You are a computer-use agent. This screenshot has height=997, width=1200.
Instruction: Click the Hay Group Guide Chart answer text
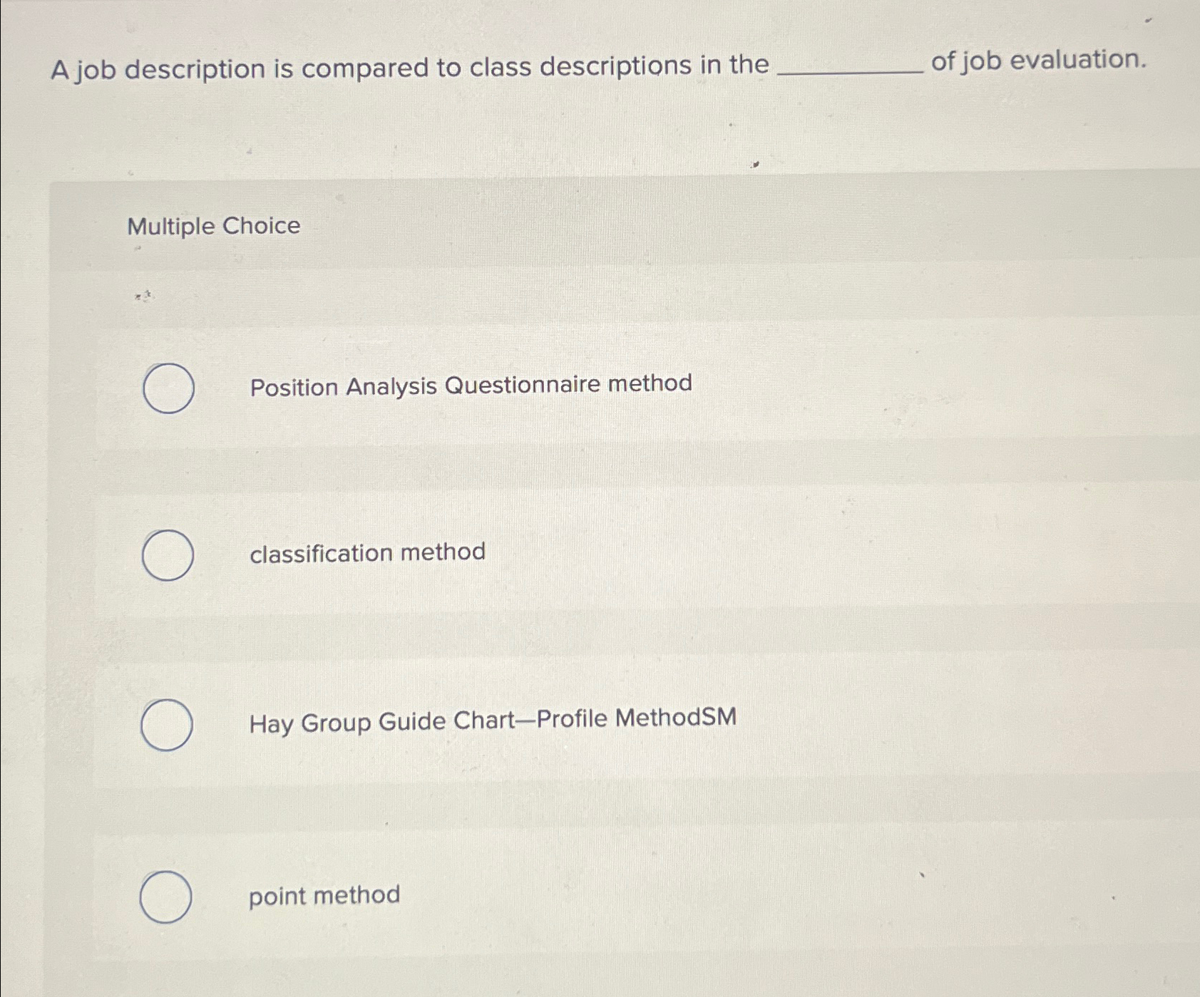point(492,722)
